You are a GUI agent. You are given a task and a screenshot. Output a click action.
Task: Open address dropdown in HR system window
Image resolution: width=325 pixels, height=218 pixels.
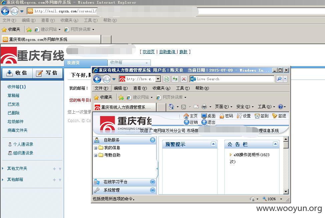pyautogui.click(x=158, y=79)
